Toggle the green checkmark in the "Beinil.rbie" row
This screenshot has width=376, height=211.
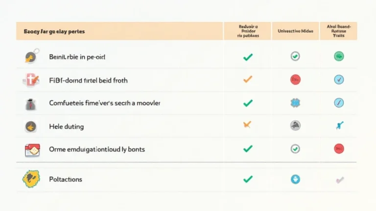coord(248,57)
